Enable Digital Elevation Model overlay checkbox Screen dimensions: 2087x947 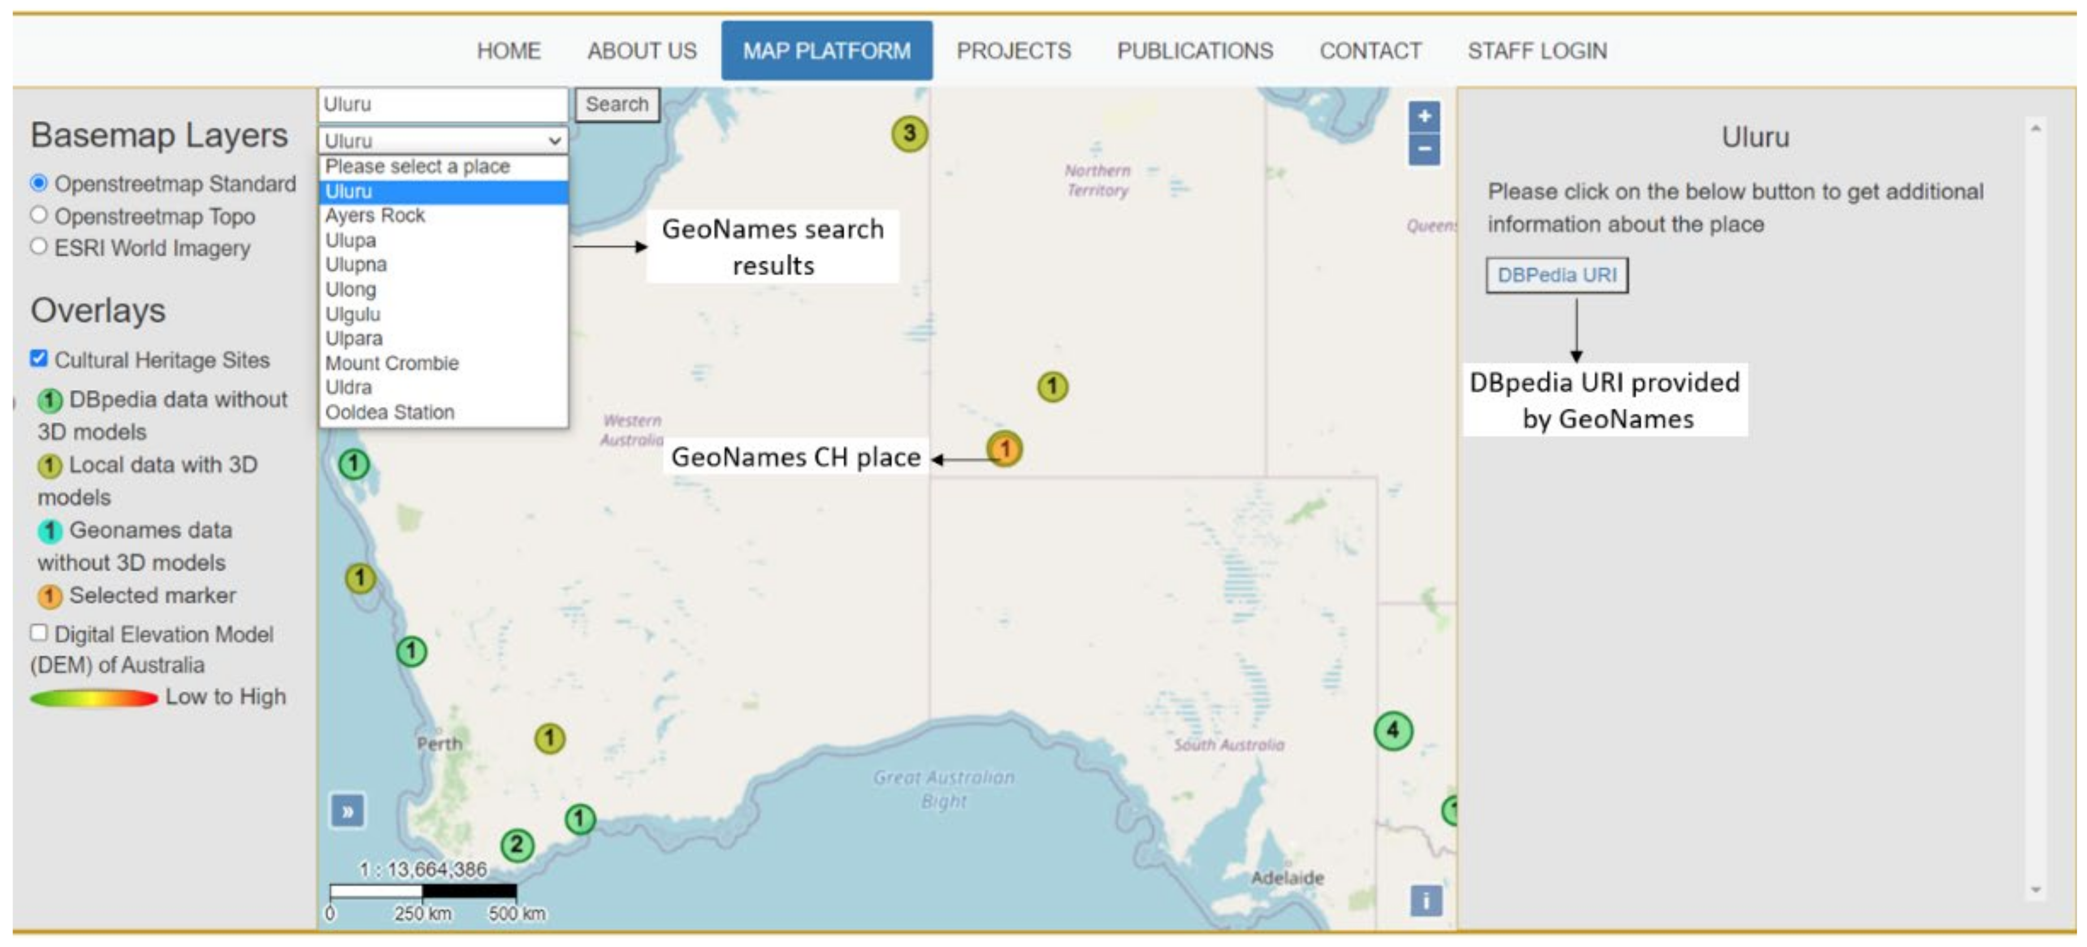click(x=38, y=633)
